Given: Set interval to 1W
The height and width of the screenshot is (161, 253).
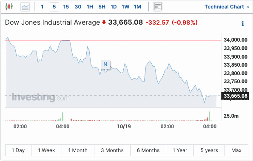Looking at the screenshot, I should tap(125, 7).
